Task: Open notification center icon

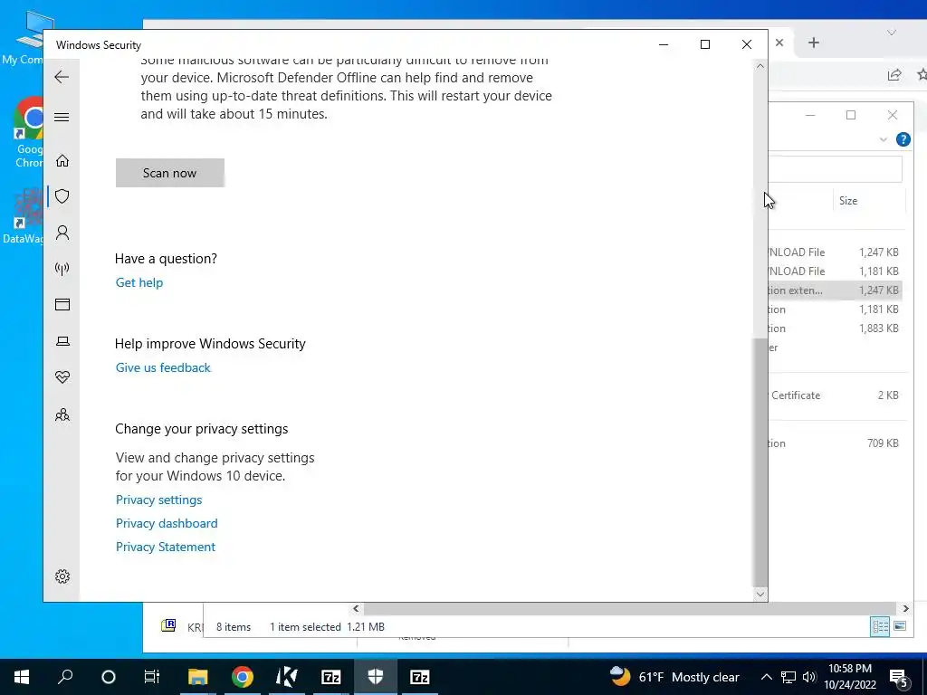Action: 898,678
